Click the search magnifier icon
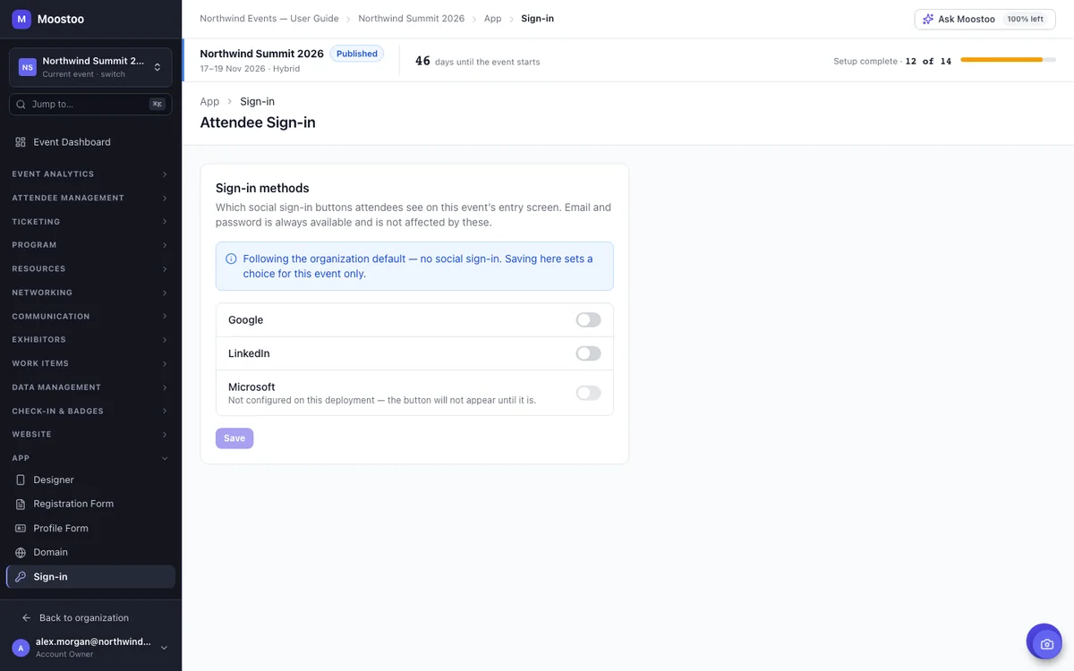Viewport: 1074px width, 671px height. coord(21,105)
